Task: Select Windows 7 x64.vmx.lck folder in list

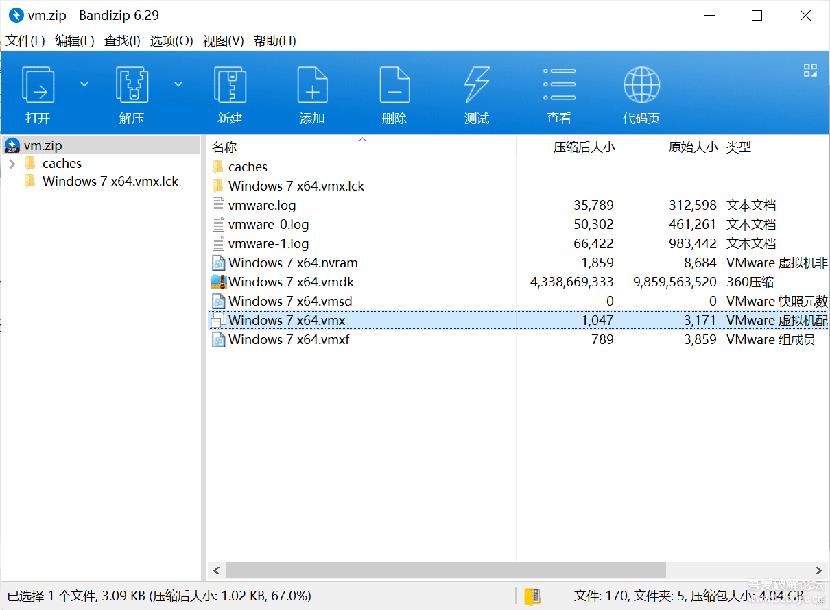Action: pos(296,186)
